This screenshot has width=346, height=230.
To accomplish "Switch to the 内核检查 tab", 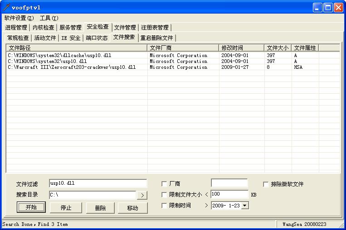I will click(43, 28).
